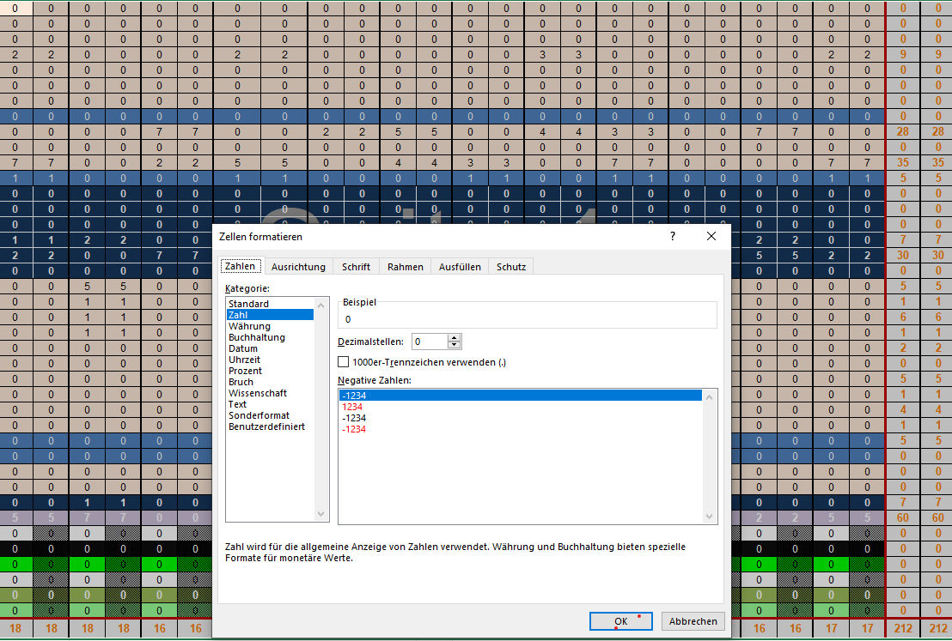Increase Dezimalstellen with the up arrow
The image size is (952, 641).
coord(455,338)
